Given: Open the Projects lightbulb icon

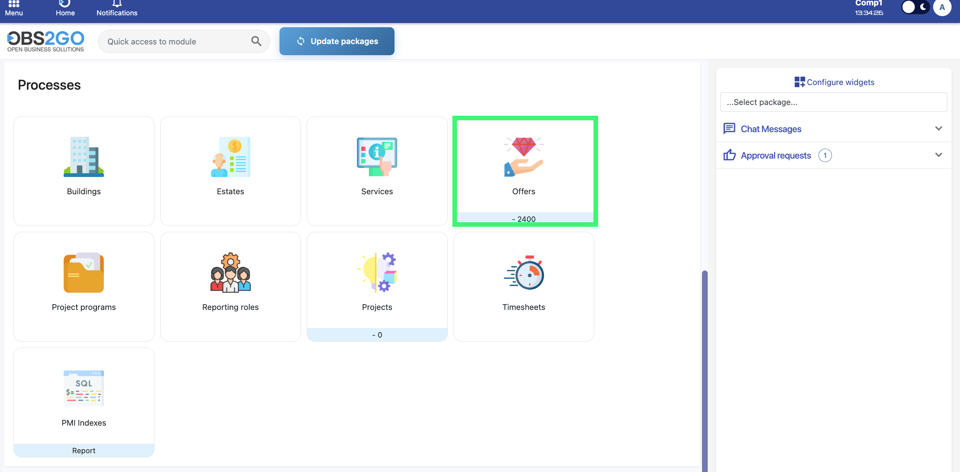Looking at the screenshot, I should [x=377, y=272].
